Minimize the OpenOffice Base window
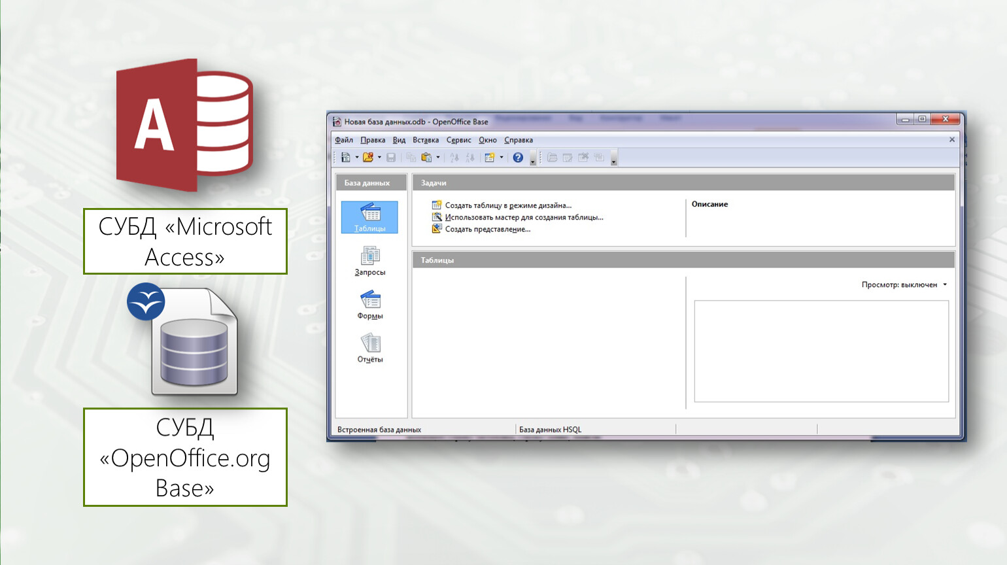 tap(905, 119)
